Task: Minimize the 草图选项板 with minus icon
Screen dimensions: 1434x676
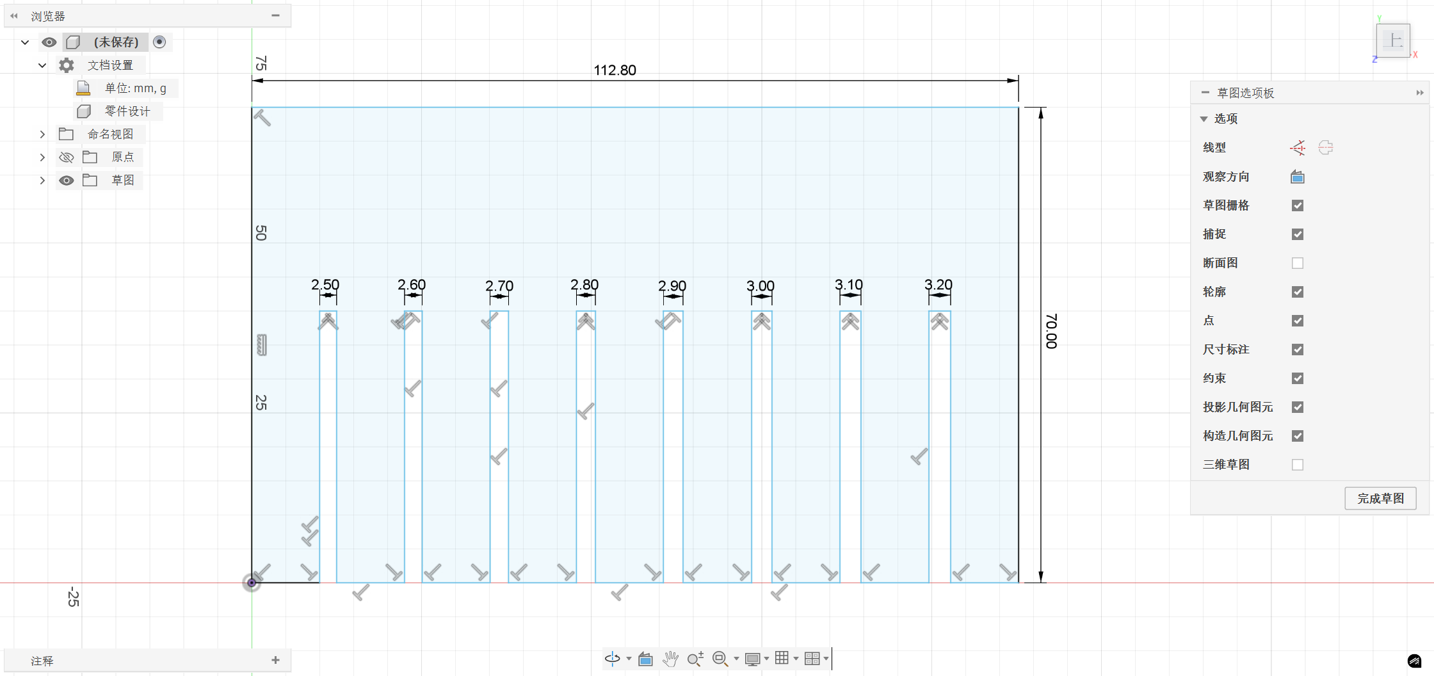Action: pyautogui.click(x=1205, y=93)
